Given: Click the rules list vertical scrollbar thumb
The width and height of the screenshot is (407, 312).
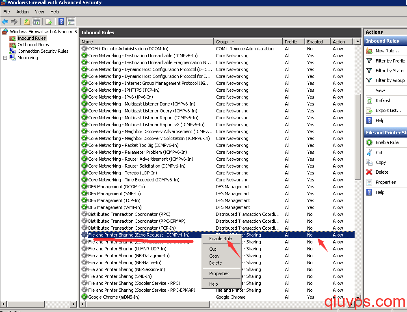Looking at the screenshot, I should [x=358, y=137].
